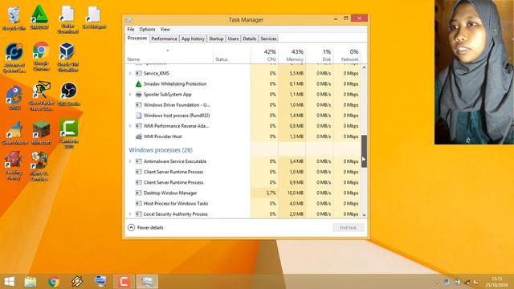Open Advanced SystemCare desktop shortcut
The image size is (514, 289).
point(14,57)
